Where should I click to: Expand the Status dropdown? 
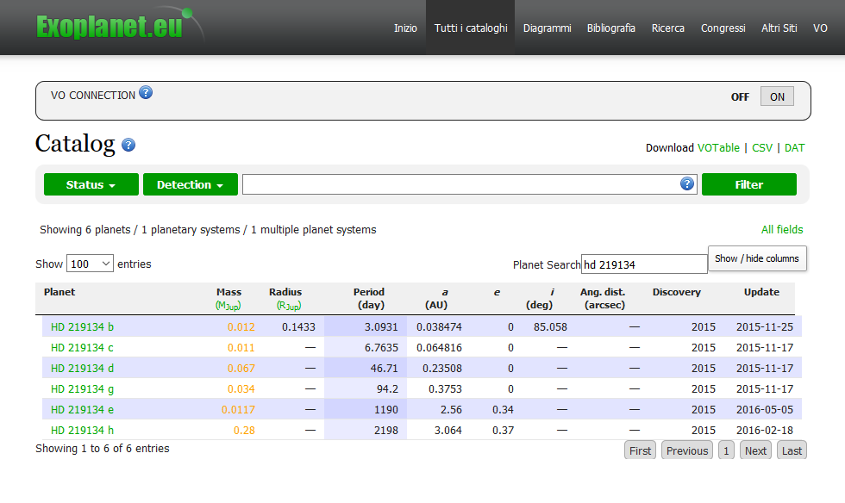91,184
